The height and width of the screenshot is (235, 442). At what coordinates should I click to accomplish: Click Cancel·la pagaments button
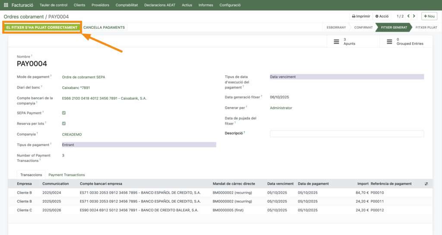click(x=104, y=27)
